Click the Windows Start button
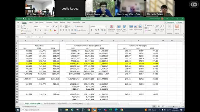200x112 pixels. [18, 110]
